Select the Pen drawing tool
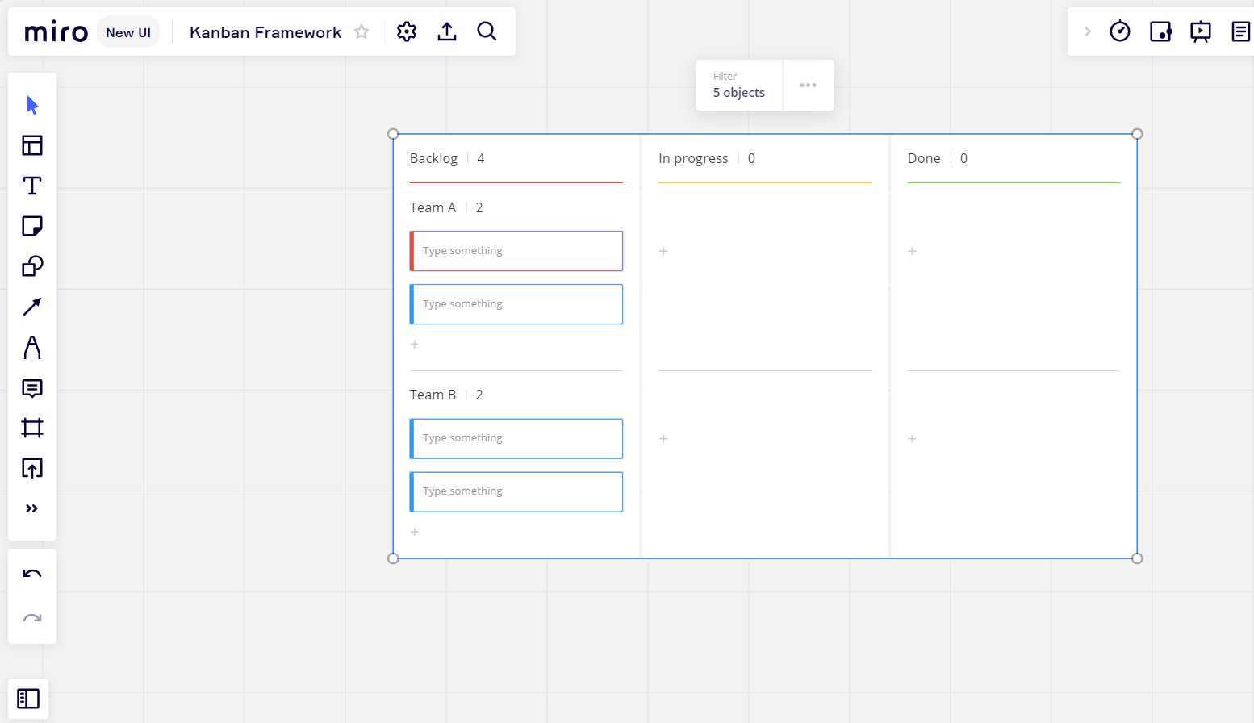This screenshot has height=723, width=1254. coord(32,348)
